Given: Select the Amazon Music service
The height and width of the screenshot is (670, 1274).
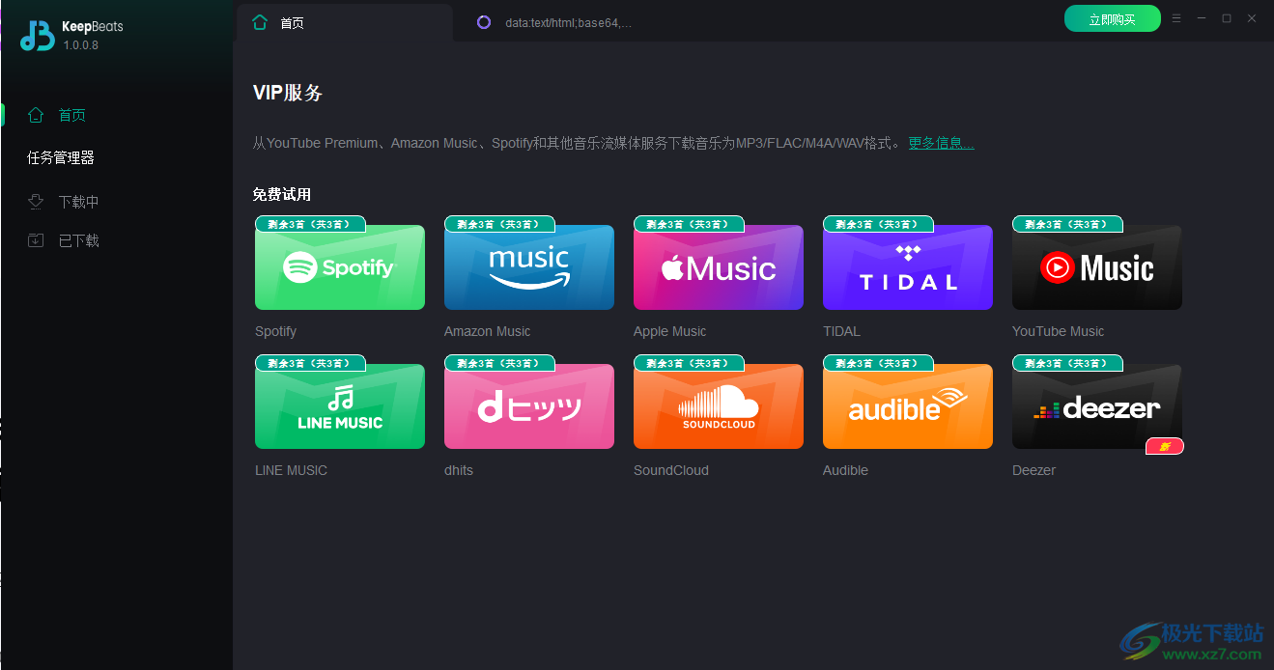Looking at the screenshot, I should click(528, 267).
